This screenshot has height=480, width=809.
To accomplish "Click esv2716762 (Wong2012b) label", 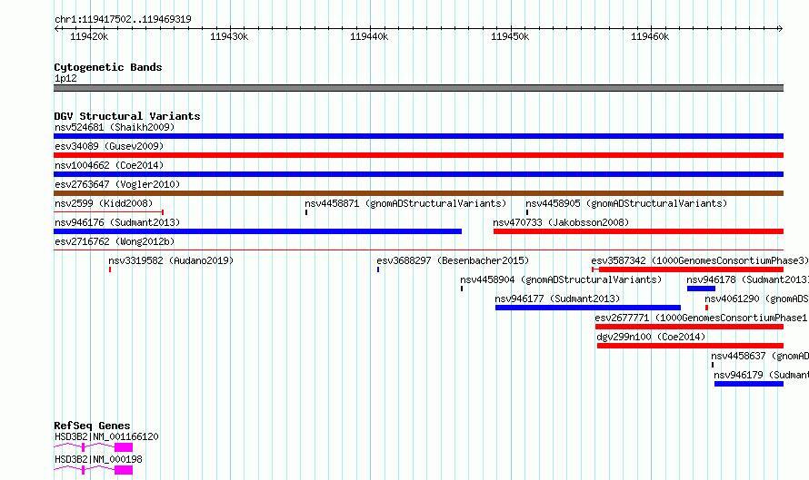I will pyautogui.click(x=115, y=241).
